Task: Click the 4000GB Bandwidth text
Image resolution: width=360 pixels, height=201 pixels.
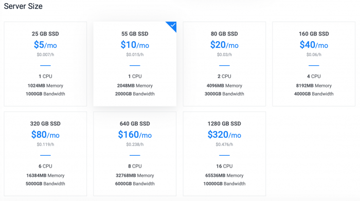Action: point(314,94)
